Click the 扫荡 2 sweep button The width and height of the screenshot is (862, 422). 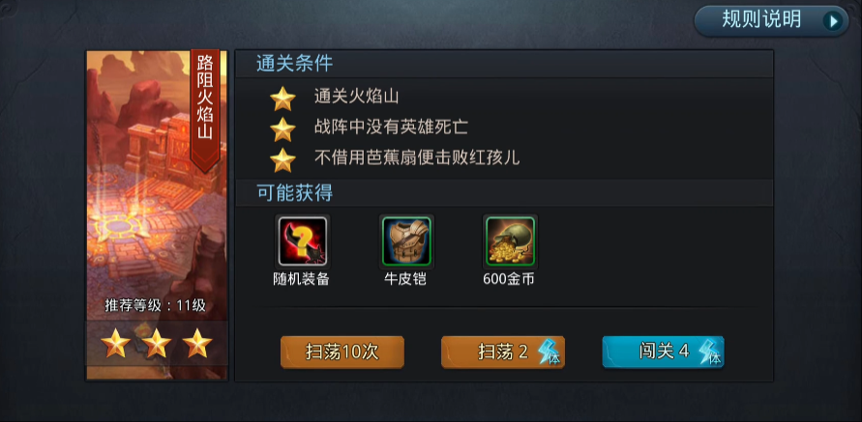point(502,352)
